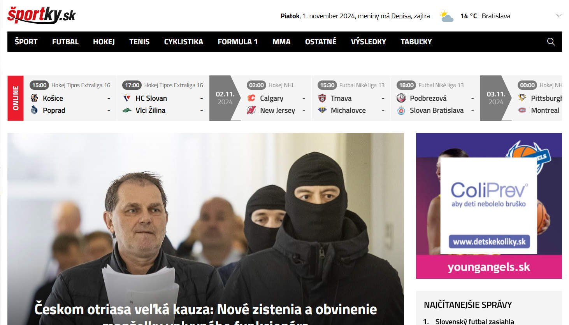The width and height of the screenshot is (569, 325).
Task: Click the Trnava club crest
Action: [x=322, y=98]
